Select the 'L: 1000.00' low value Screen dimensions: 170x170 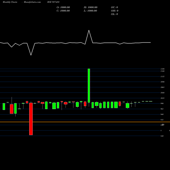[x=90, y=11]
